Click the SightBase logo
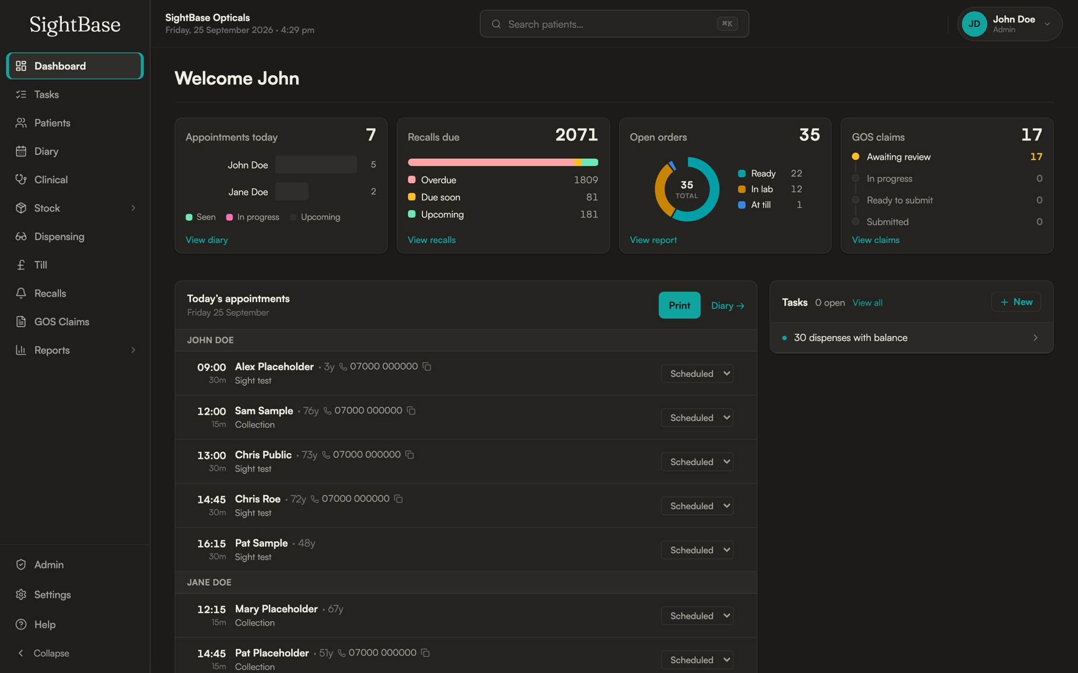 [x=75, y=24]
